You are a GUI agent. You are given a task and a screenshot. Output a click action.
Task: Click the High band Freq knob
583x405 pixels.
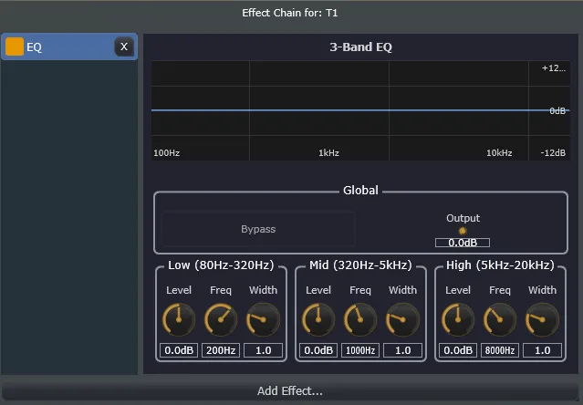tap(500, 319)
